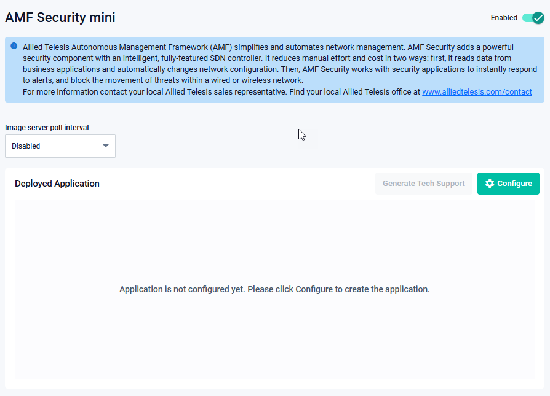Click the AMF Security mini page title
The image size is (550, 396).
[60, 18]
